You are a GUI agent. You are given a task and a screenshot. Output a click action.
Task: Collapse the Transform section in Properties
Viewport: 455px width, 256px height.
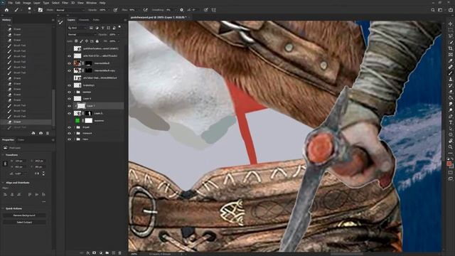[3, 155]
